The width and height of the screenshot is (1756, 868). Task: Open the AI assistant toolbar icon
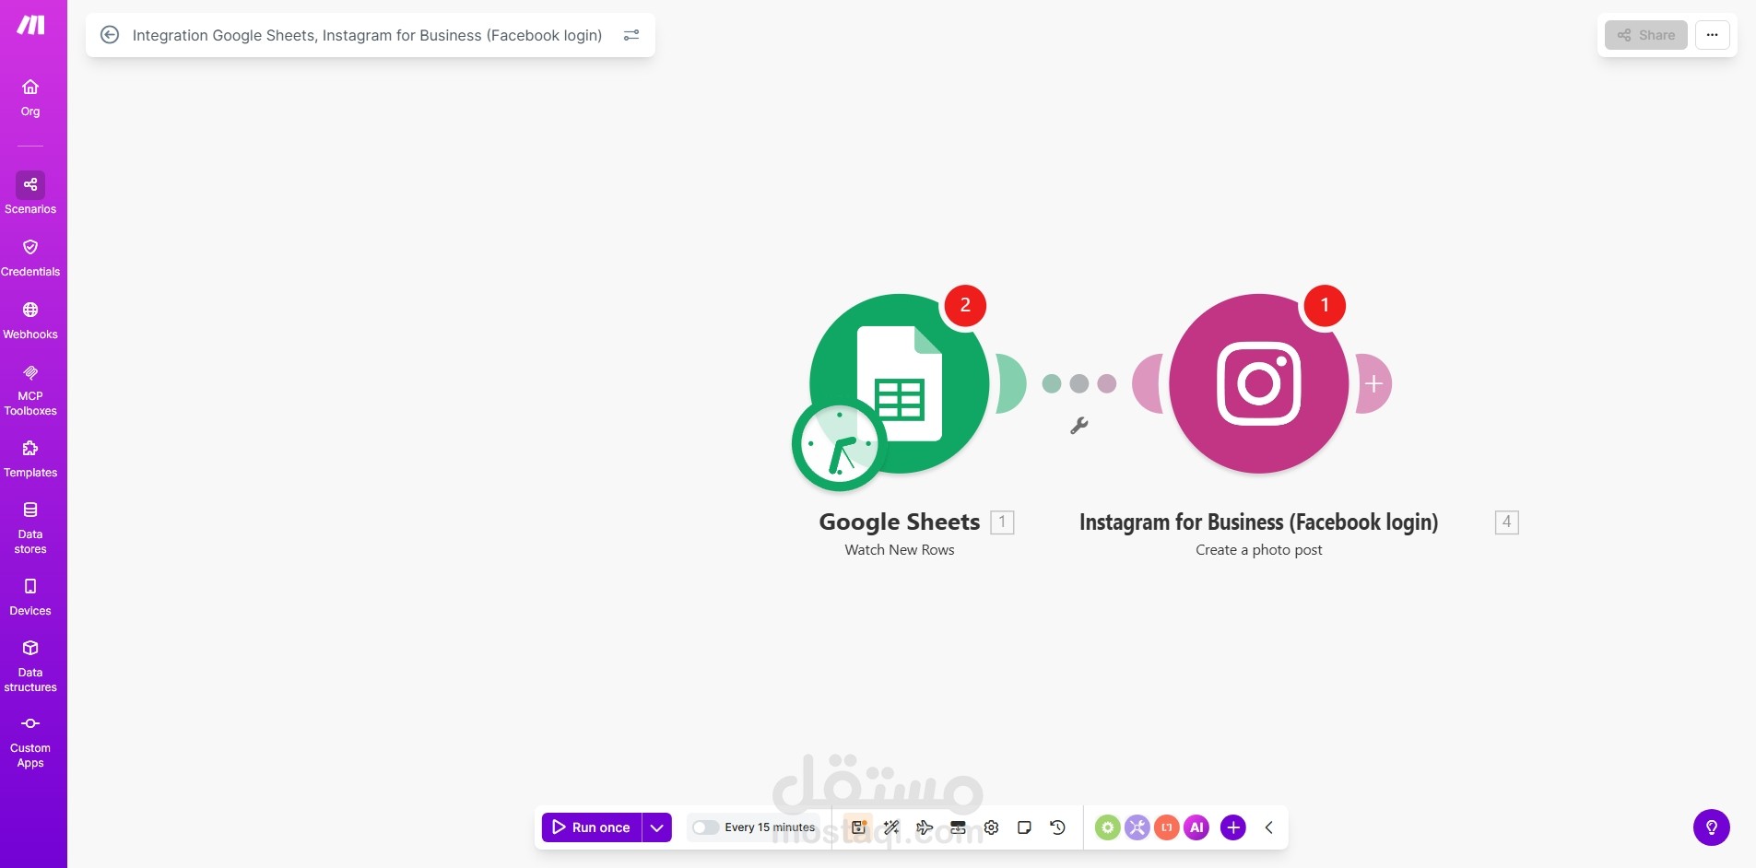[x=1196, y=827]
